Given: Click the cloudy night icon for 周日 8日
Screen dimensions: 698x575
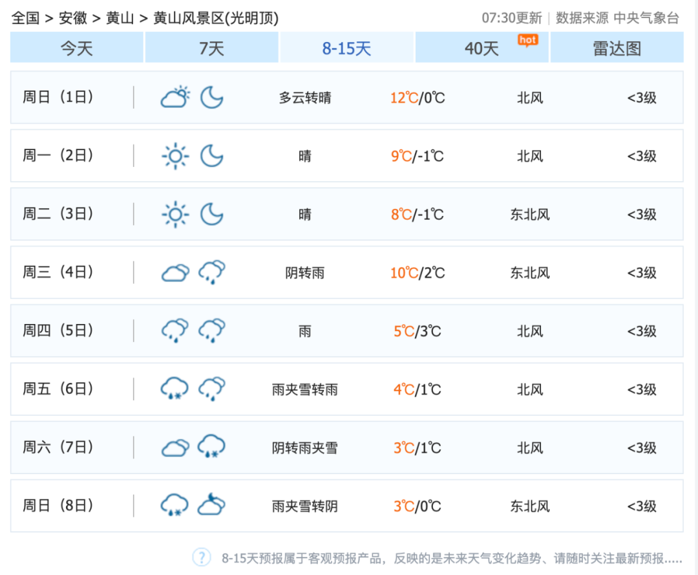Looking at the screenshot, I should (x=211, y=506).
